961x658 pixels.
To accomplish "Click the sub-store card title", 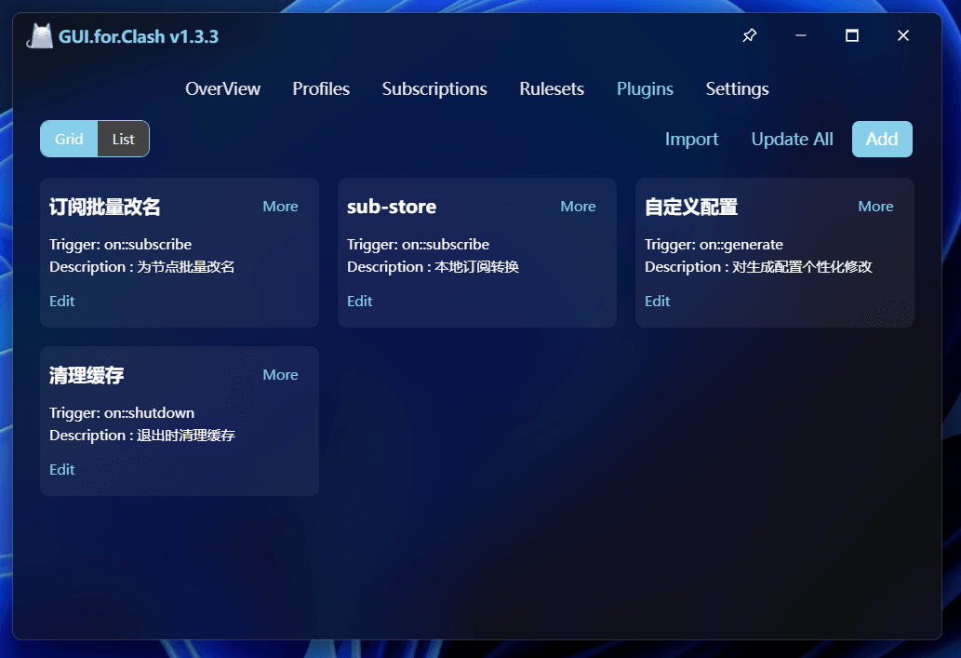I will (x=392, y=207).
